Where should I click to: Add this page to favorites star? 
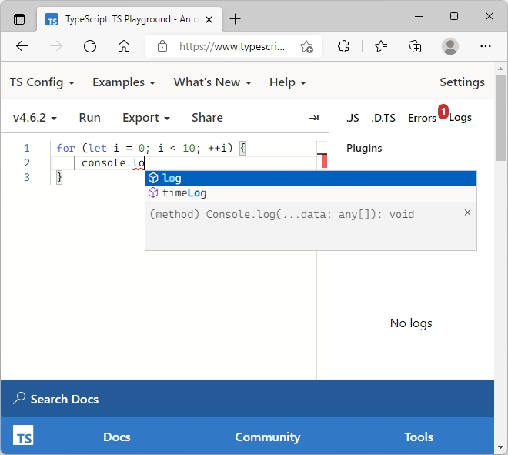pos(306,47)
